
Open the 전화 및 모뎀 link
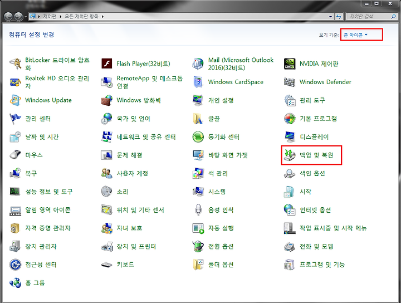click(316, 247)
